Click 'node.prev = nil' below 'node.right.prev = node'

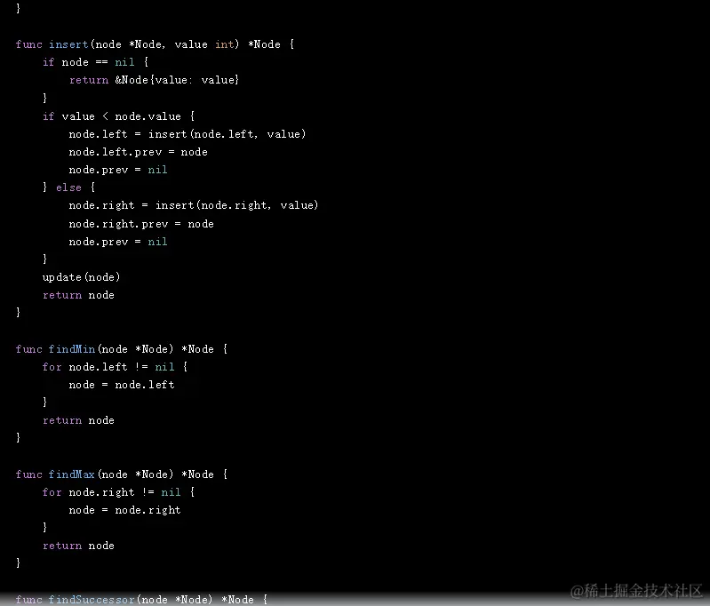point(118,242)
